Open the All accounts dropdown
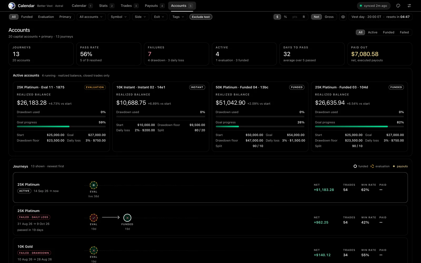 click(x=91, y=17)
